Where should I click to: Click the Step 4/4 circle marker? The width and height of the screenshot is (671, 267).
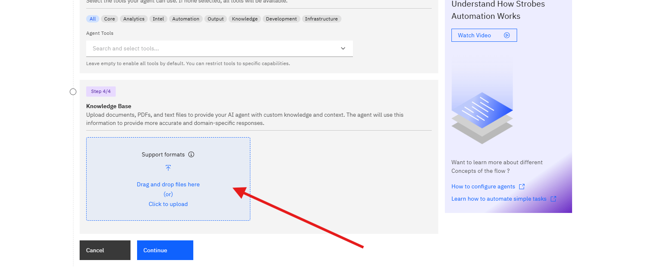[73, 92]
